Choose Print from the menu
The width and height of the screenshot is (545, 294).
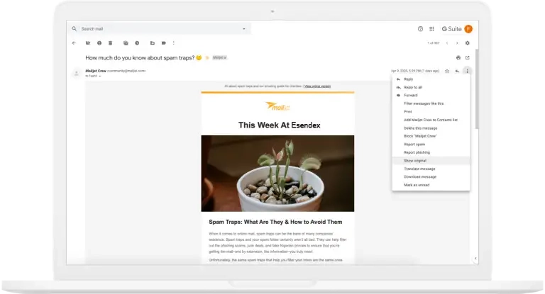tap(431, 112)
